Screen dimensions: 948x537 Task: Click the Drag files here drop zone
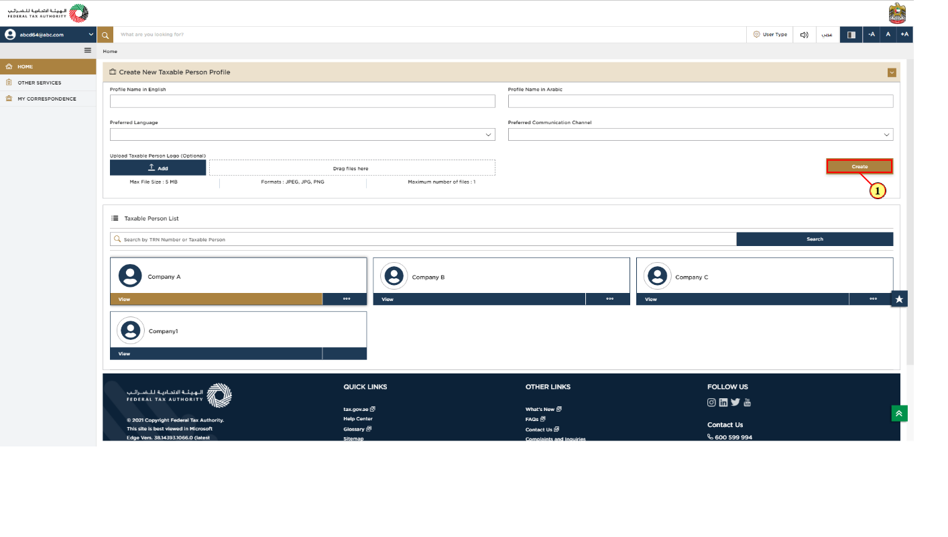coord(352,168)
